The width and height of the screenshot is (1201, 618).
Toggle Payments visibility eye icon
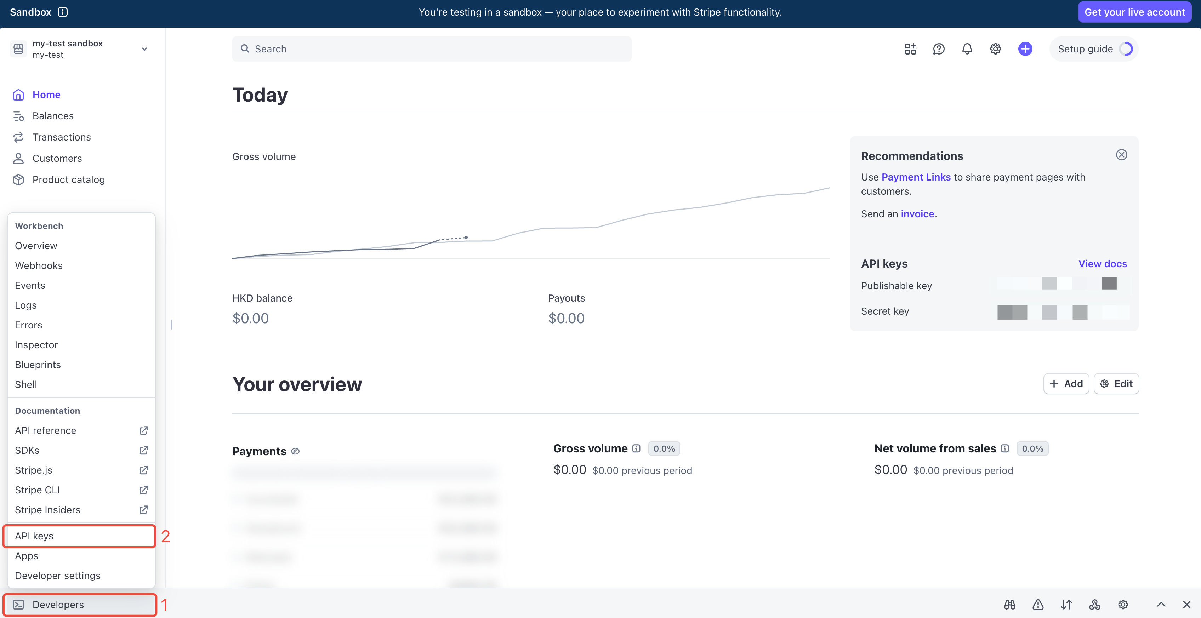295,451
